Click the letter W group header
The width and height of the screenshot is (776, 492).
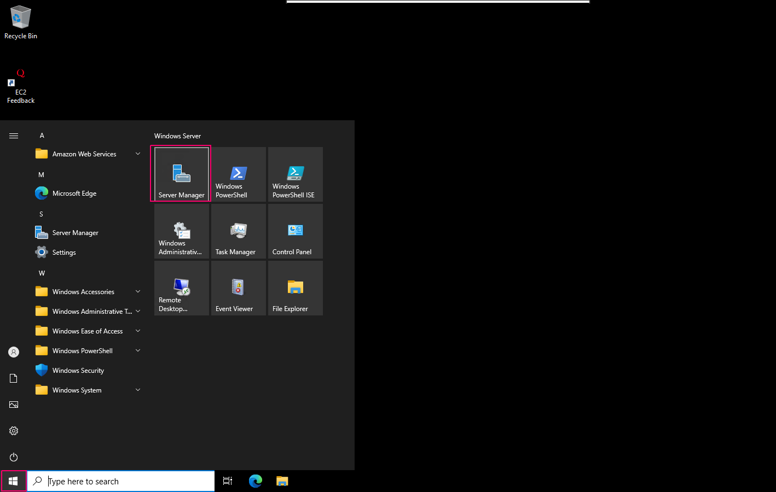click(42, 273)
